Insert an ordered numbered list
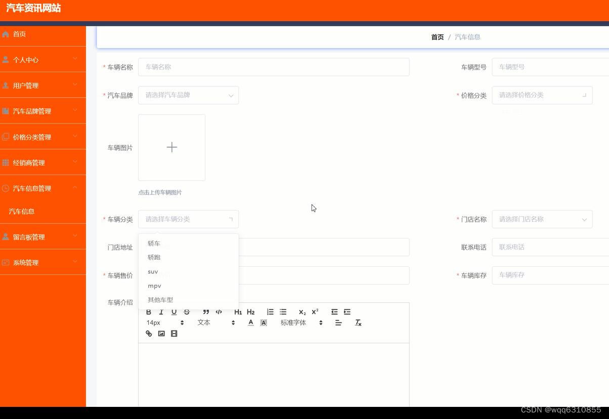Viewport: 609px width, 419px height. click(x=270, y=312)
